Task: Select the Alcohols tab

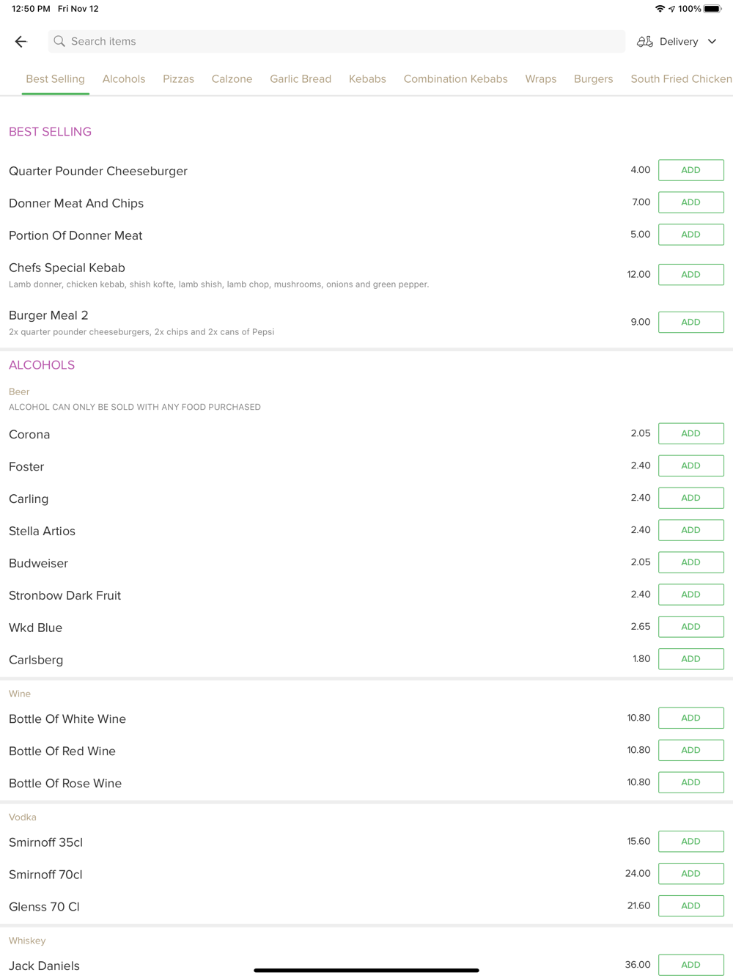Action: click(x=124, y=79)
